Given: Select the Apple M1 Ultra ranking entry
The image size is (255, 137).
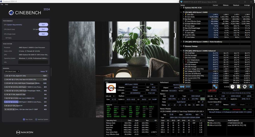Looking at the screenshot, I should 25,76.
